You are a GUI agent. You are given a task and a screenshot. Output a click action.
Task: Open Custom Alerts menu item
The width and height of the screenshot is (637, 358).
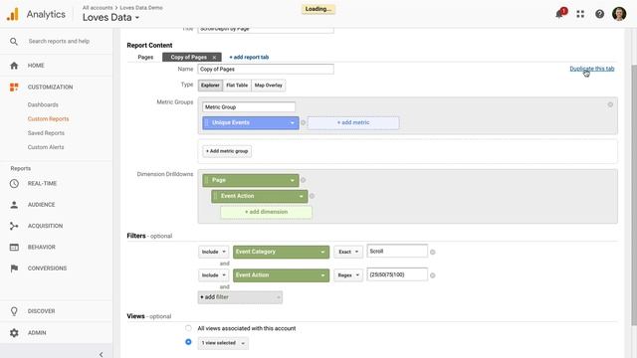tap(46, 147)
